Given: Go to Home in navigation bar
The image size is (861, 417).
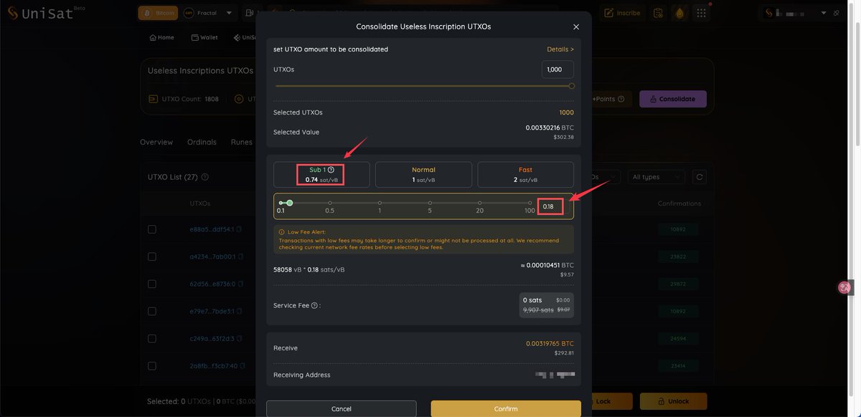Looking at the screenshot, I should tap(161, 37).
